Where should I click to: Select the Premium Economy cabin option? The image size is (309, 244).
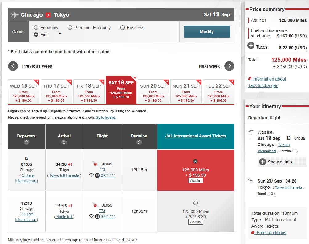click(x=70, y=28)
